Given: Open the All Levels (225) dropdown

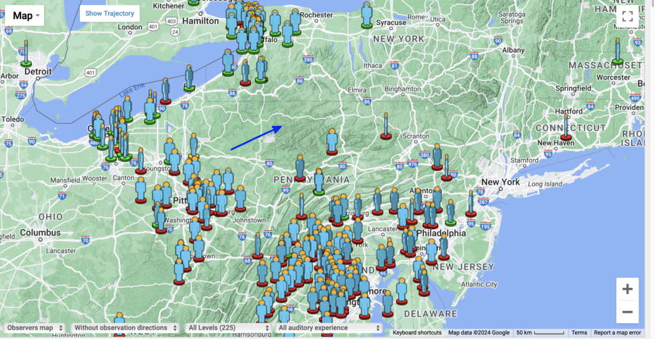Looking at the screenshot, I should click(228, 328).
